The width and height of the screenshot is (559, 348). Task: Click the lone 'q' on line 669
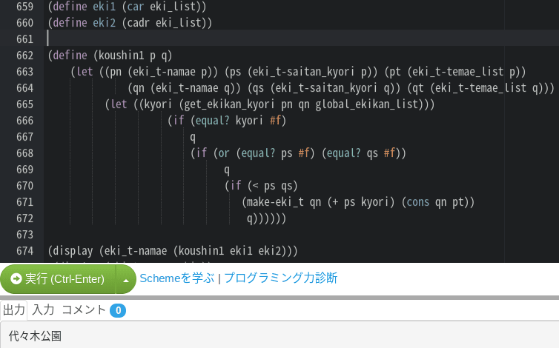[227, 170]
